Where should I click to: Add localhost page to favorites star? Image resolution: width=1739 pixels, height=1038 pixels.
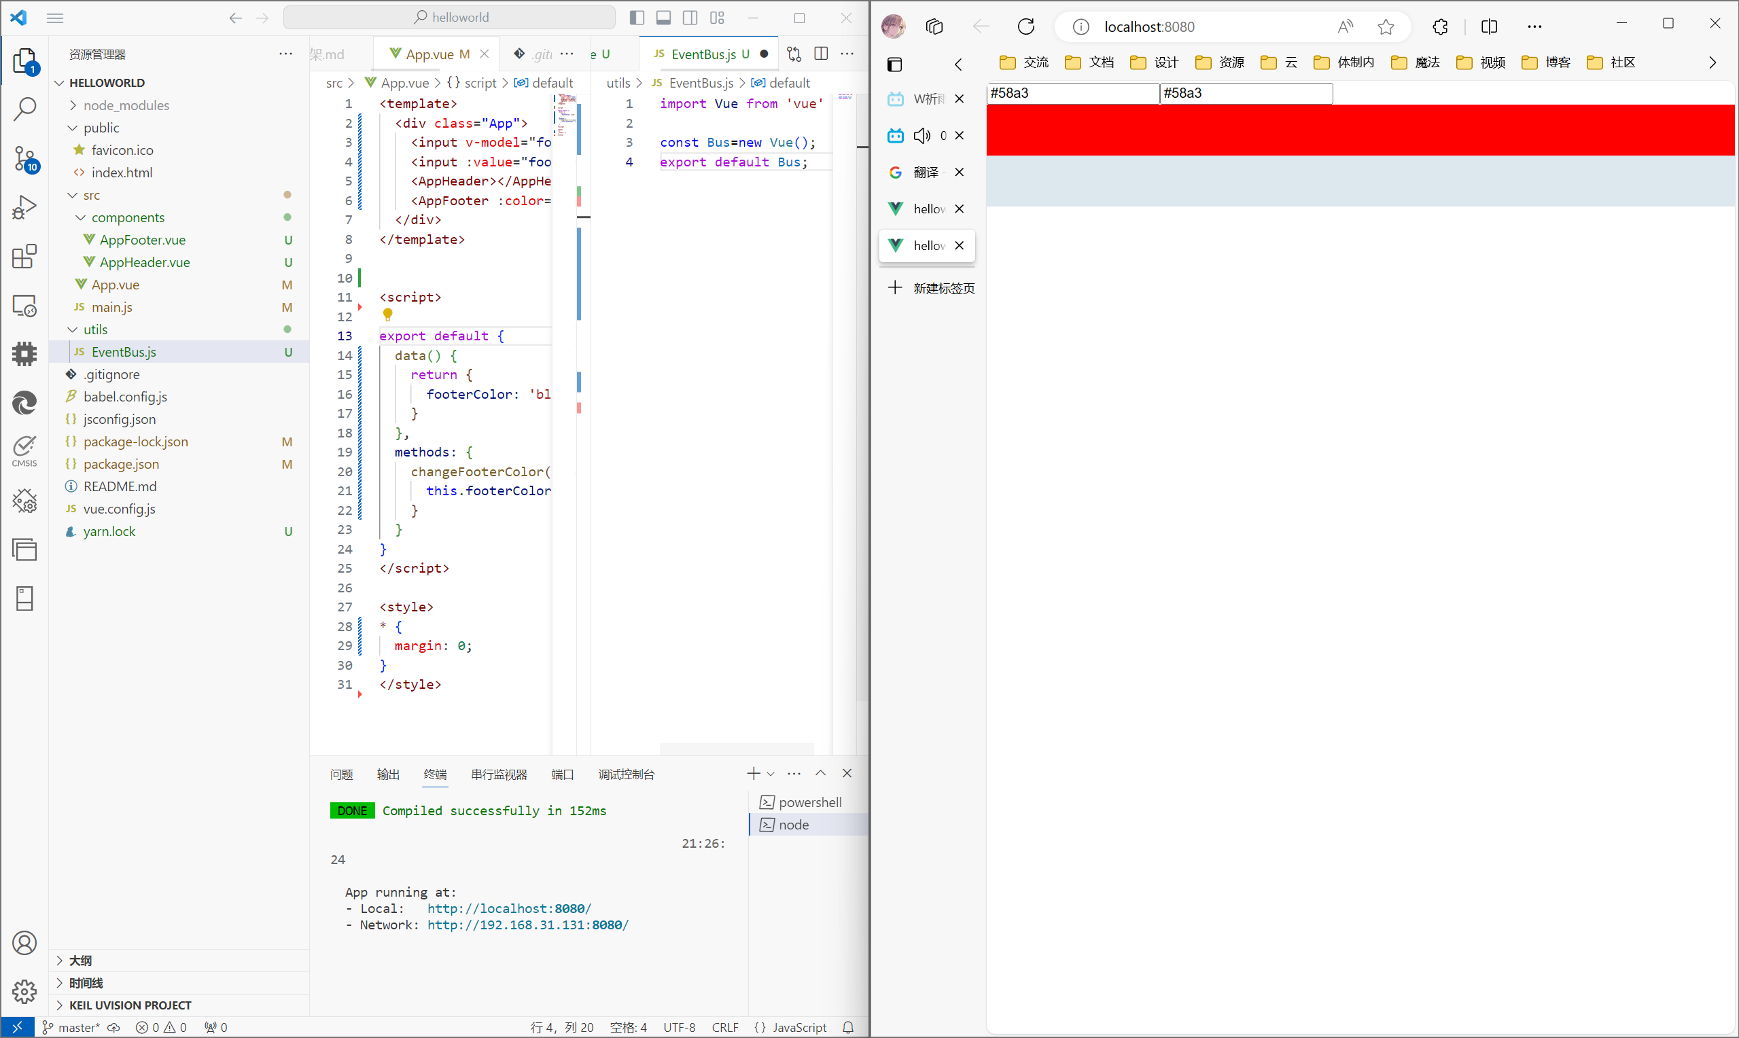point(1386,26)
